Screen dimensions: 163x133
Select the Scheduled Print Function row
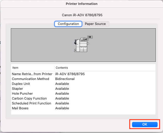tap(83, 103)
